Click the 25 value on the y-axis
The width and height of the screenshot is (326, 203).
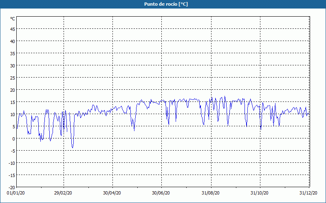(13, 78)
